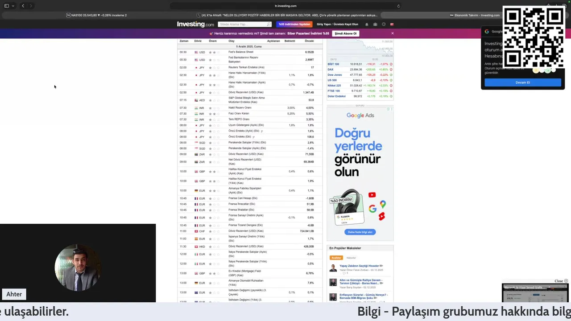Open FTSE 100 index quote
Viewport: 571px width, 321px height.
click(334, 91)
